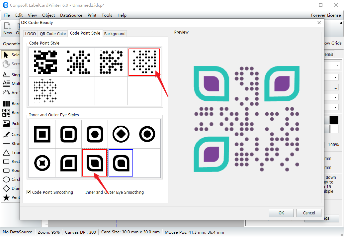Pick the arch-topped eye style
The width and height of the screenshot is (344, 237).
tap(121, 163)
